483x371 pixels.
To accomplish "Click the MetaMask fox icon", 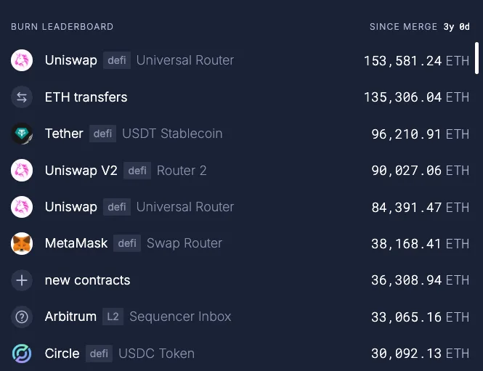I will [x=22, y=243].
